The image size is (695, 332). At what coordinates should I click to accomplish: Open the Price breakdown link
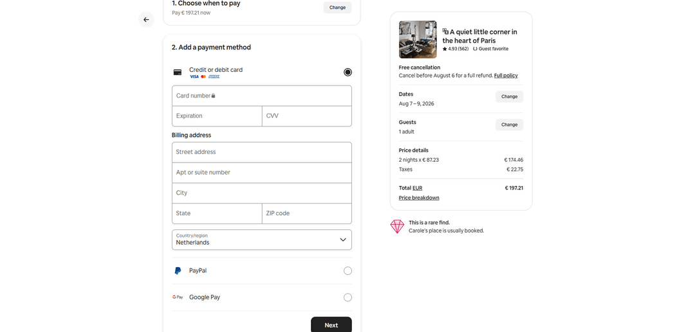point(419,198)
